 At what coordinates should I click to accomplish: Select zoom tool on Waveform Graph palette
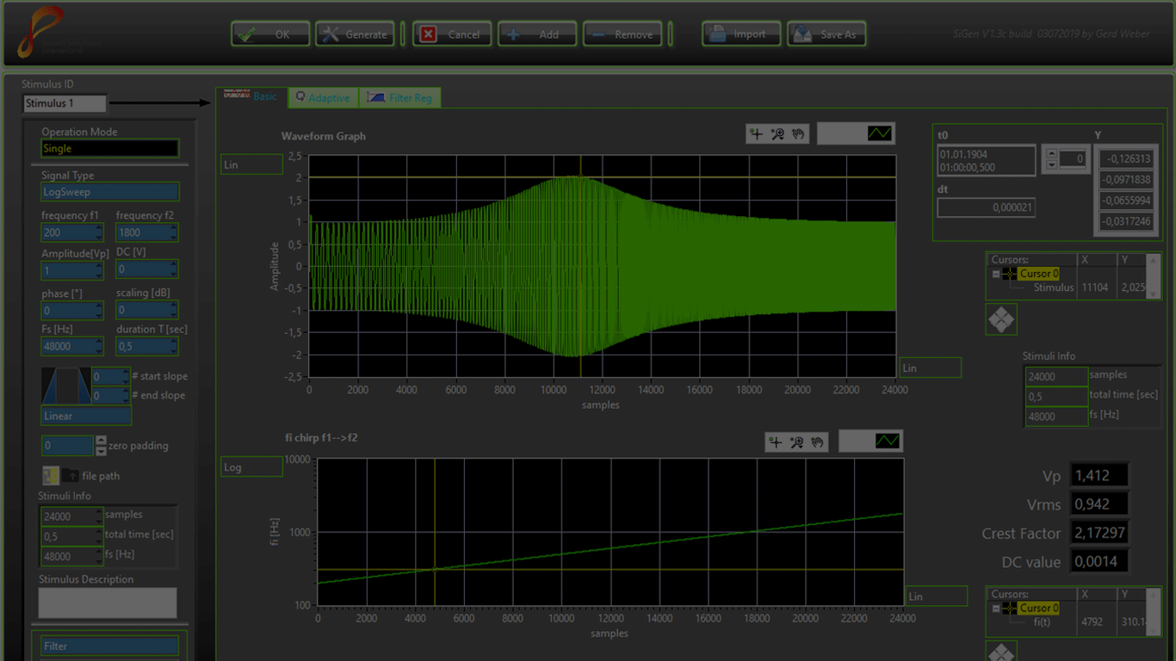(777, 133)
